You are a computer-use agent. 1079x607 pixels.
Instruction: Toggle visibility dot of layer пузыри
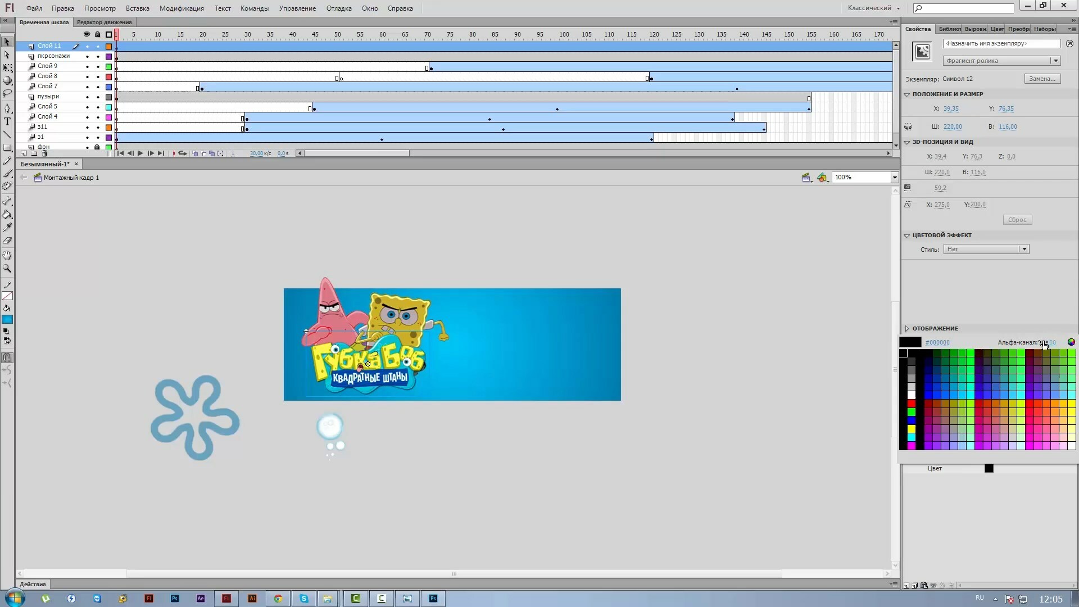click(x=87, y=97)
